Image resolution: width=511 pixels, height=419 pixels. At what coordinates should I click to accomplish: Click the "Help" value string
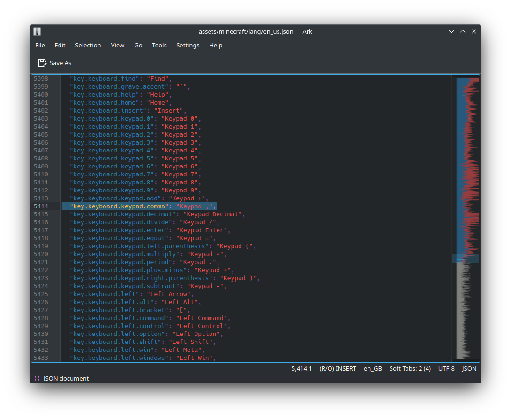point(158,95)
